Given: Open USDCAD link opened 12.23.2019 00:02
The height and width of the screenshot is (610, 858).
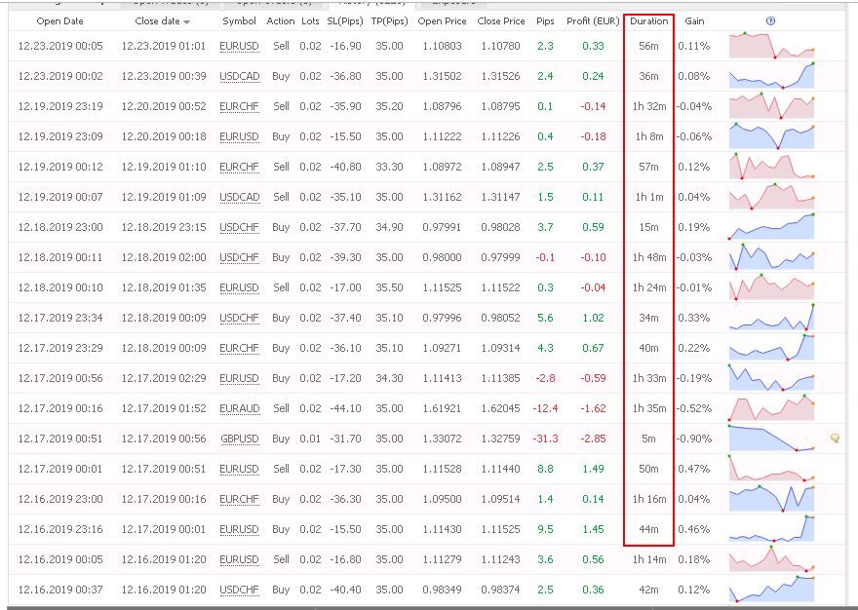Looking at the screenshot, I should point(239,77).
